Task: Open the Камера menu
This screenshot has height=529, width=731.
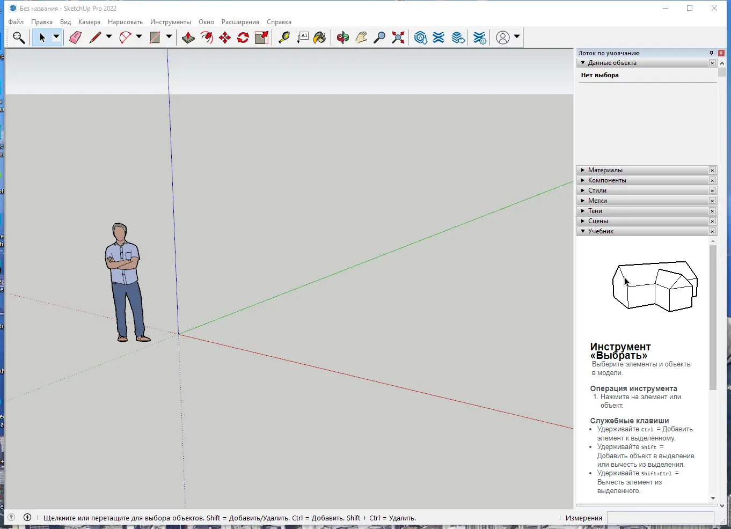Action: [x=89, y=22]
